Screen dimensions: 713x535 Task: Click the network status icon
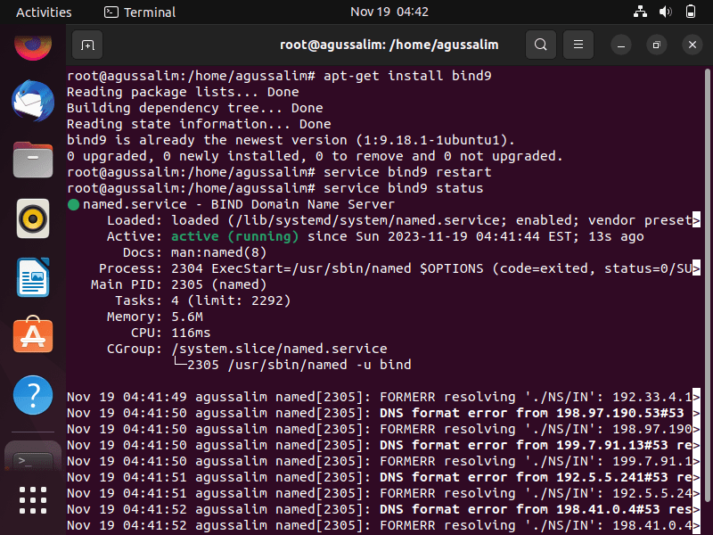click(640, 12)
